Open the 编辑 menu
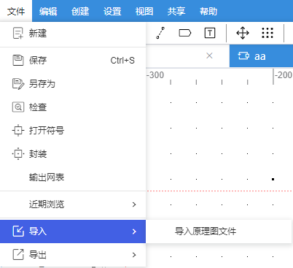 pyautogui.click(x=48, y=11)
